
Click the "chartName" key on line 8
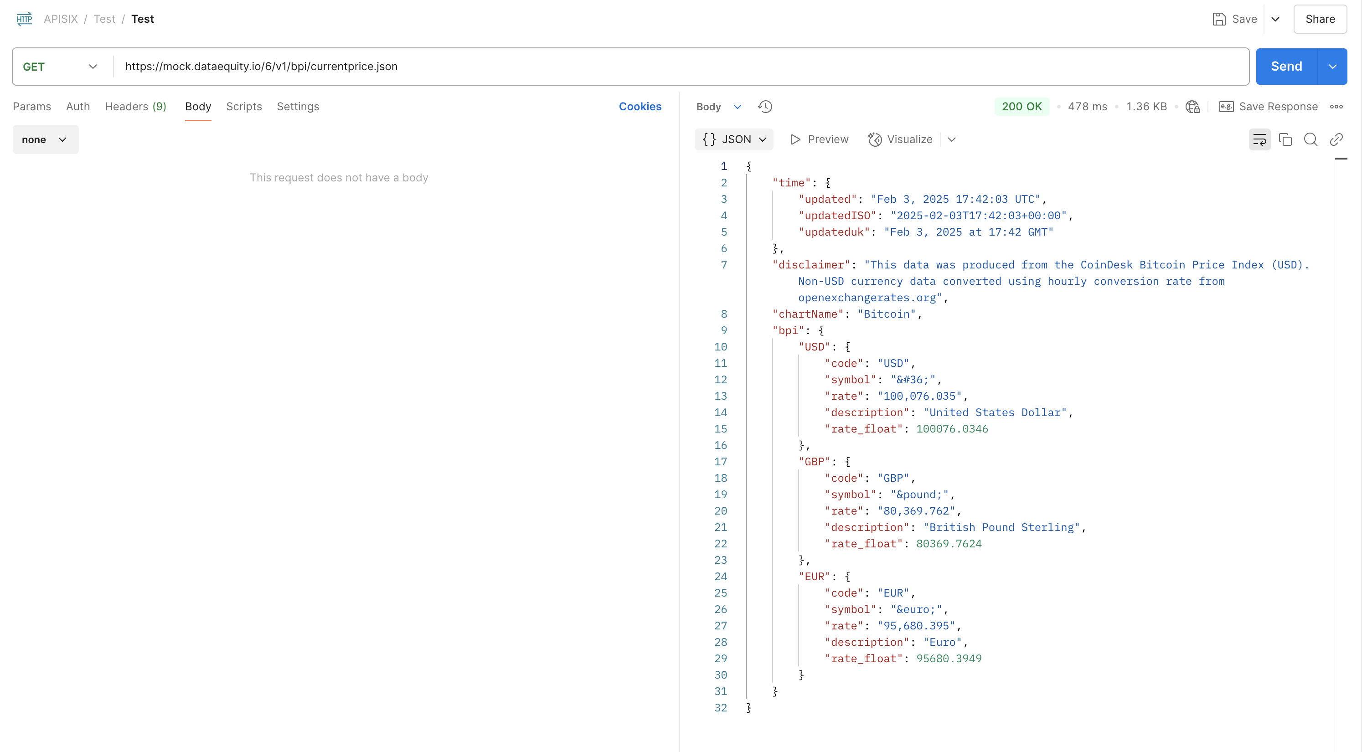click(807, 314)
